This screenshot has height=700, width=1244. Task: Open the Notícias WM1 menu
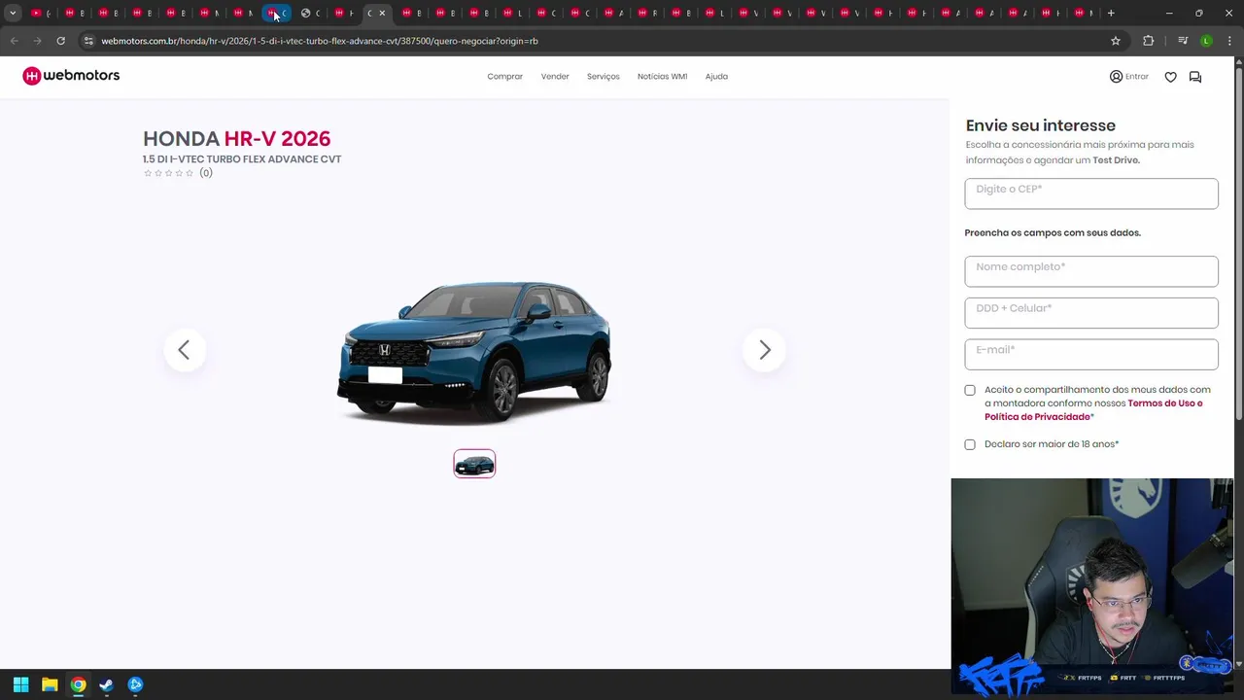[x=662, y=77]
